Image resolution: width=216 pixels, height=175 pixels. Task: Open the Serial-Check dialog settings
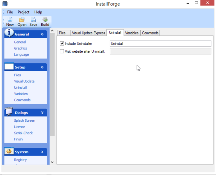23,133
